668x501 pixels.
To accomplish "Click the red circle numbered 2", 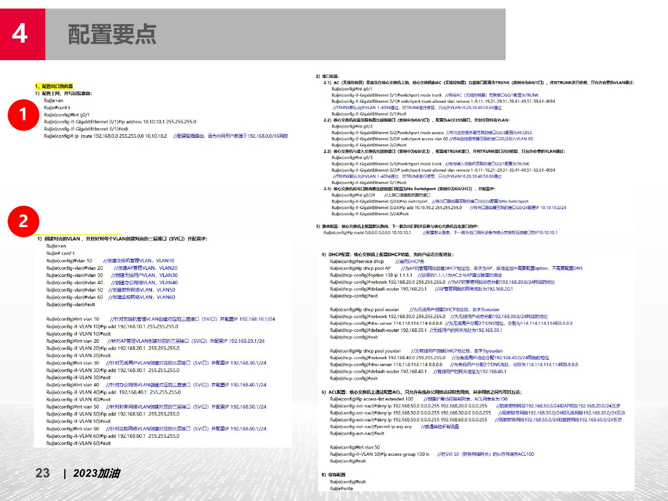I will pos(23,221).
